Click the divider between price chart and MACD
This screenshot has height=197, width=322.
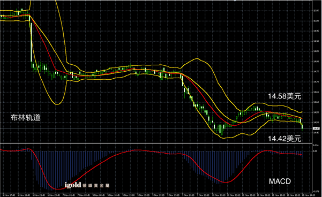[x=156, y=143]
